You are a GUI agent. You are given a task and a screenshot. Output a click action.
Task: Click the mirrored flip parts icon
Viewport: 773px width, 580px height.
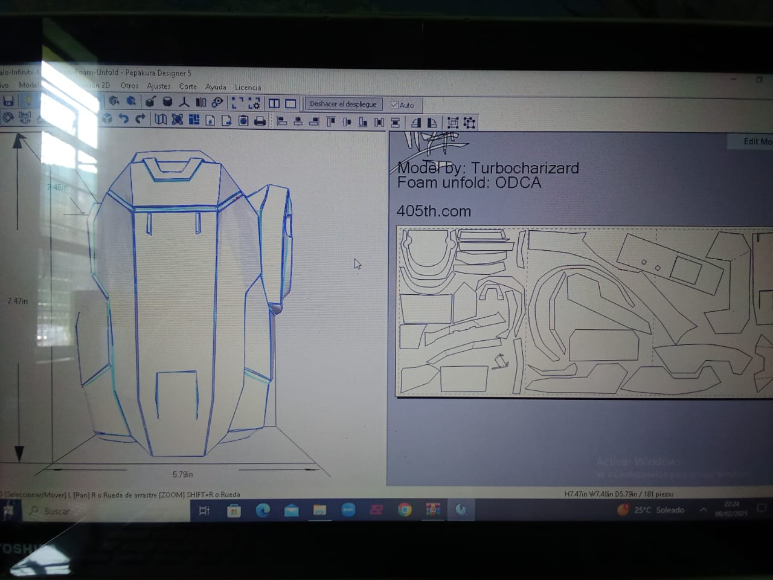201,103
